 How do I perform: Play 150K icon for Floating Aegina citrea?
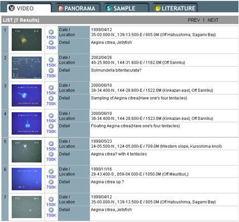coord(51,115)
